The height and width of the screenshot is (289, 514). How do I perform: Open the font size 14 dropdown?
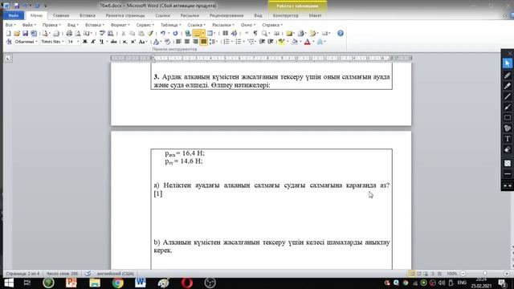click(73, 42)
